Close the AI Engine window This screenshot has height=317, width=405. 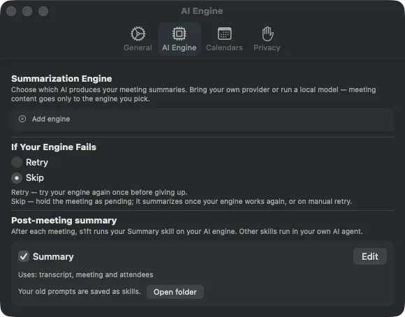click(x=11, y=11)
